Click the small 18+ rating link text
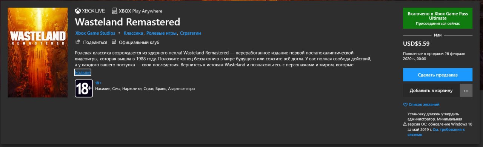This screenshot has width=483, height=147. coord(98,83)
